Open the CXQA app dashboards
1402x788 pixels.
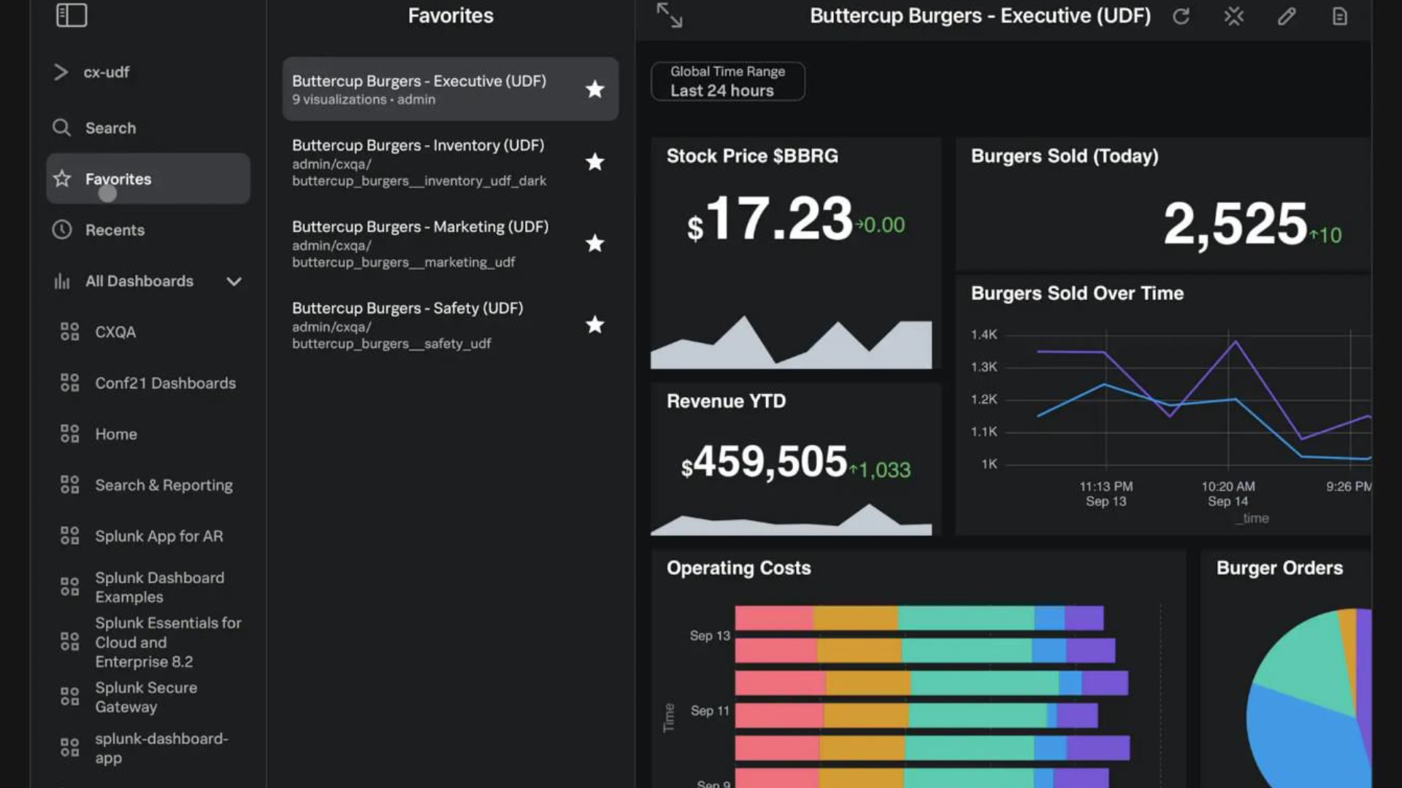click(115, 332)
